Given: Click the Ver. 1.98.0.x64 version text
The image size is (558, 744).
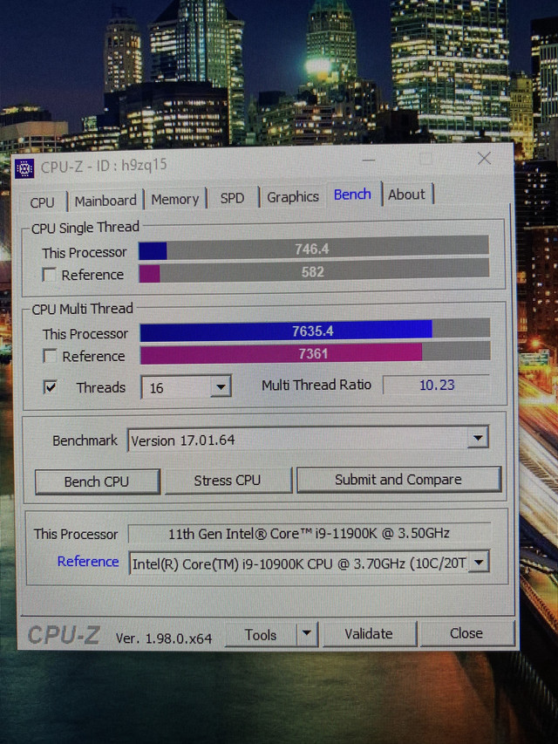Looking at the screenshot, I should (x=164, y=638).
